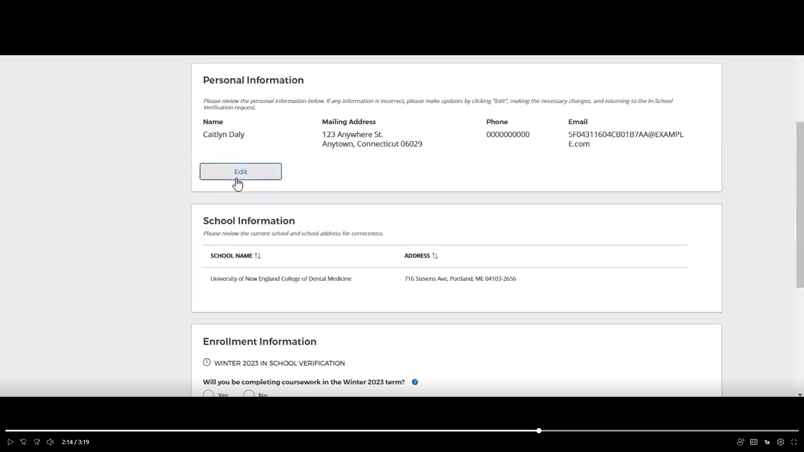The height and width of the screenshot is (452, 804).
Task: Open video player settings gear
Action: pyautogui.click(x=781, y=442)
